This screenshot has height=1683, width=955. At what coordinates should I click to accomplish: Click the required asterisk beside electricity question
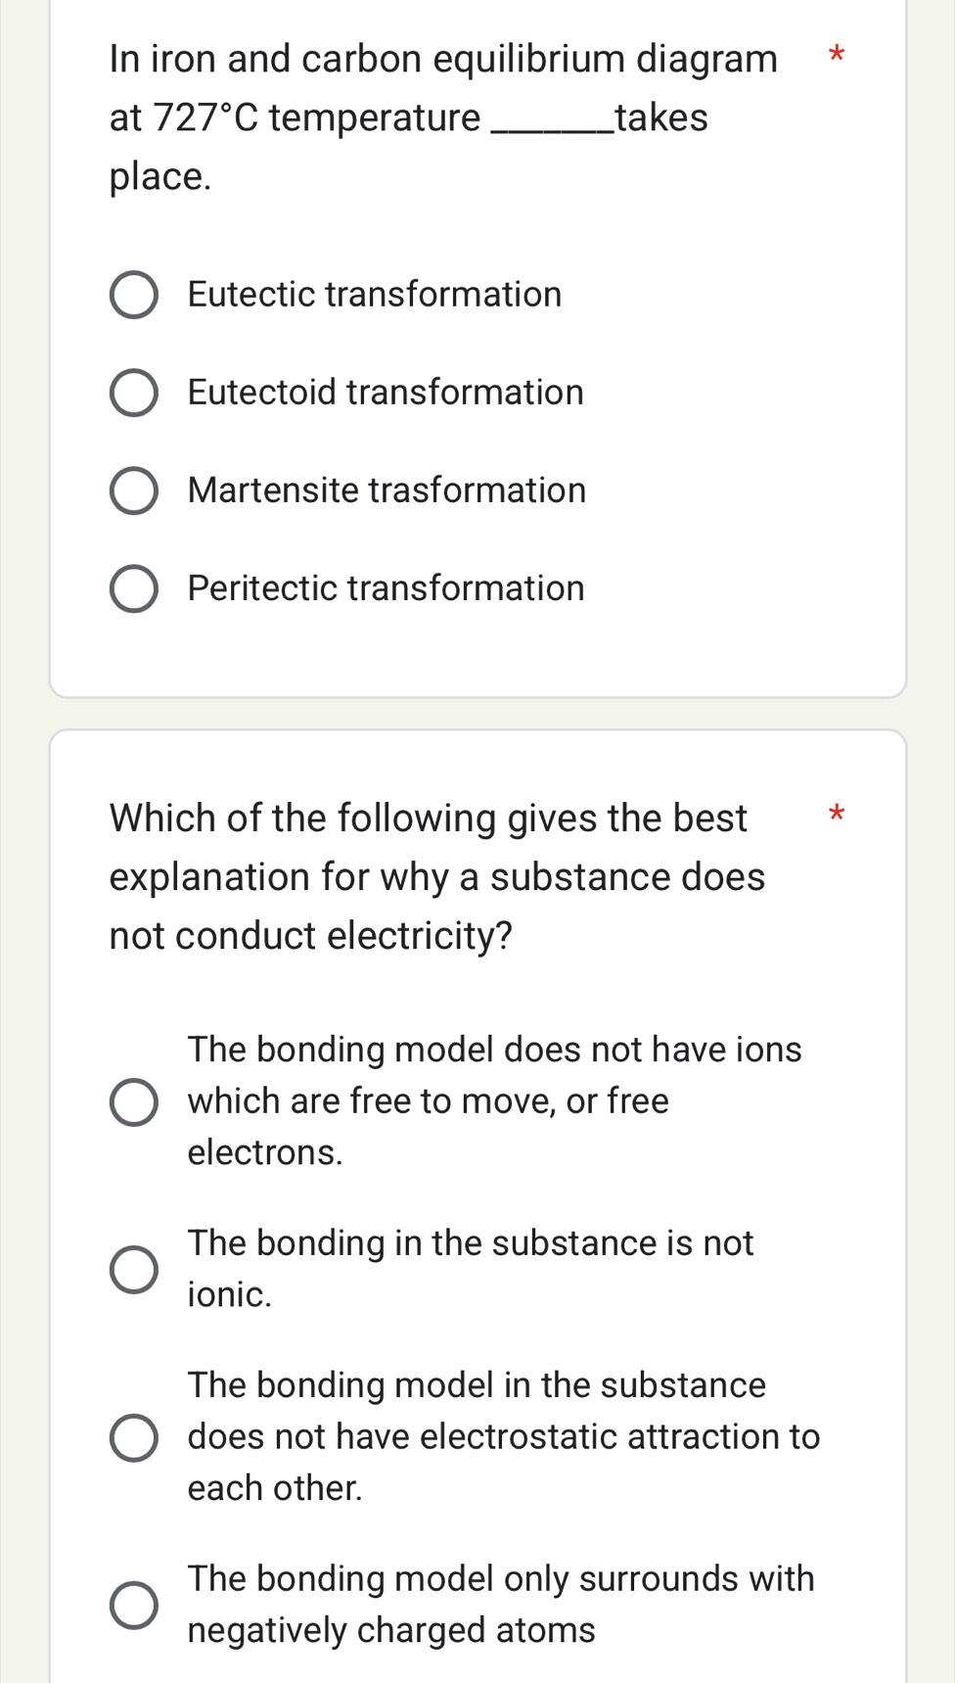835,814
